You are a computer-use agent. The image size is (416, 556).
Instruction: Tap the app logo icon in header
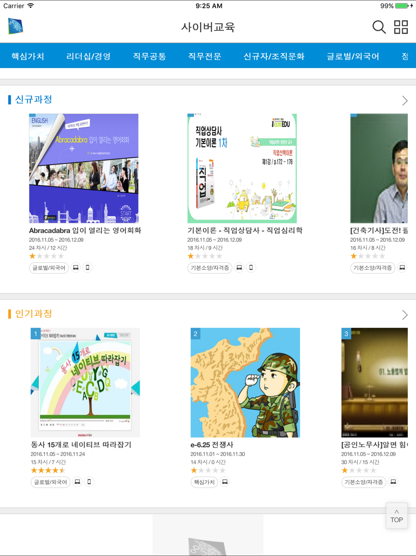coord(15,26)
